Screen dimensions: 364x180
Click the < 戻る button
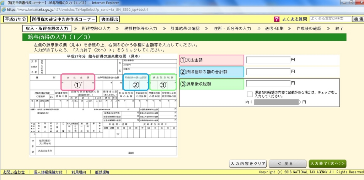point(287,164)
